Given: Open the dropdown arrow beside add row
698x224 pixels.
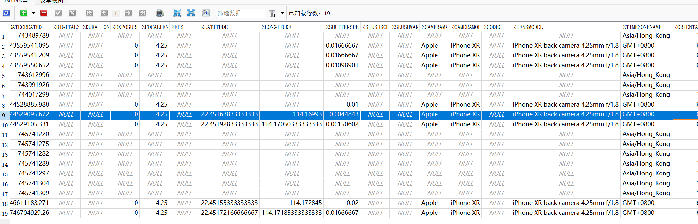Looking at the screenshot, I should click(x=34, y=13).
